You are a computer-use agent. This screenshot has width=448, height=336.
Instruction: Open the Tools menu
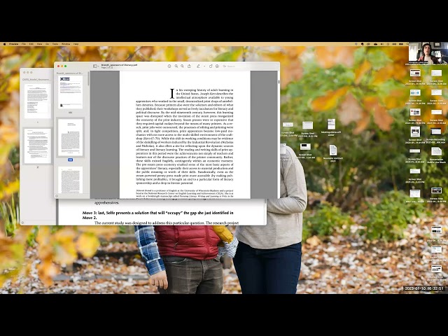coord(55,44)
